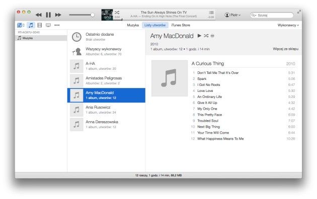
Task: Click the A Curious Thing album title
Action: (208, 64)
